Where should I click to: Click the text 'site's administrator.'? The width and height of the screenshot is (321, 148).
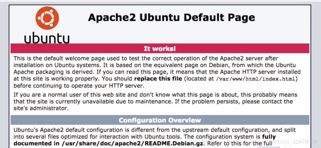[41, 108]
